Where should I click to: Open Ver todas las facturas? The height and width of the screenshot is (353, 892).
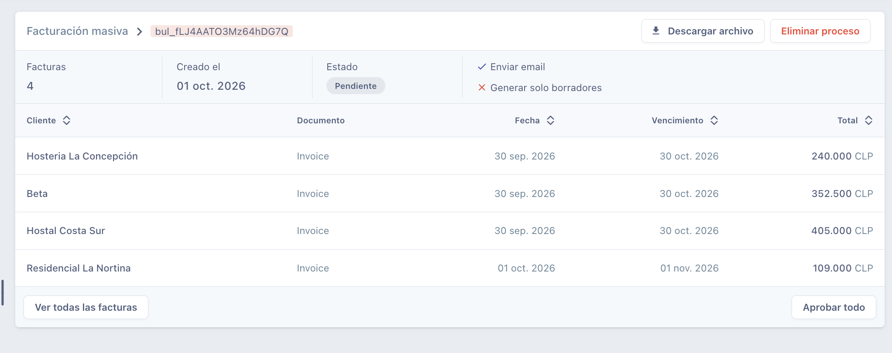[86, 307]
